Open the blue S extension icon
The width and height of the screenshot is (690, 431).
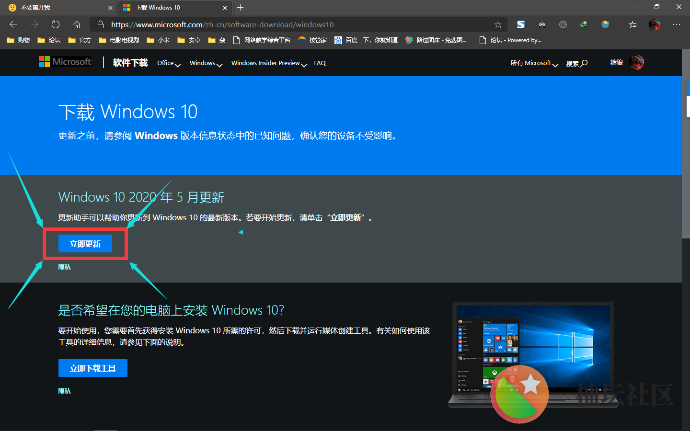[521, 24]
